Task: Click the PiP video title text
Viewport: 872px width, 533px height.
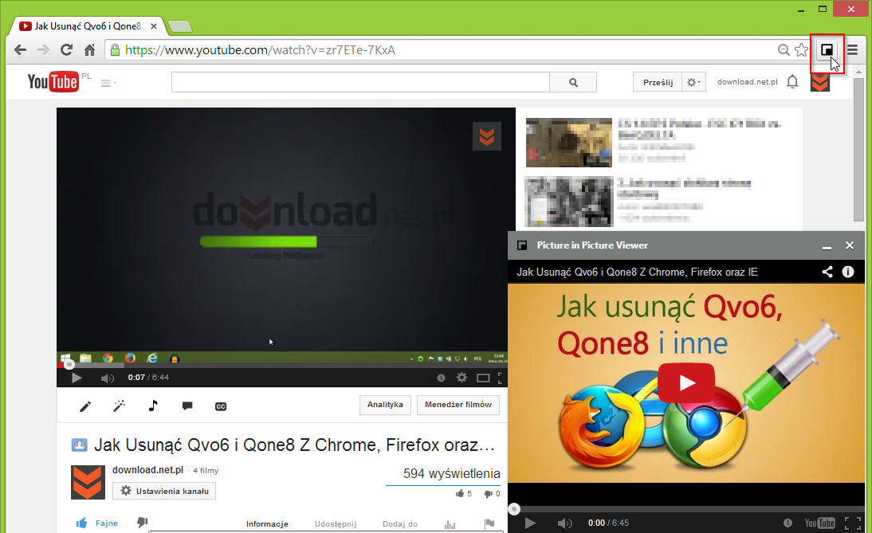Action: click(x=637, y=272)
